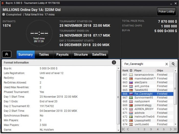Click the partypoker diamond icon in title bar

tap(3, 3)
